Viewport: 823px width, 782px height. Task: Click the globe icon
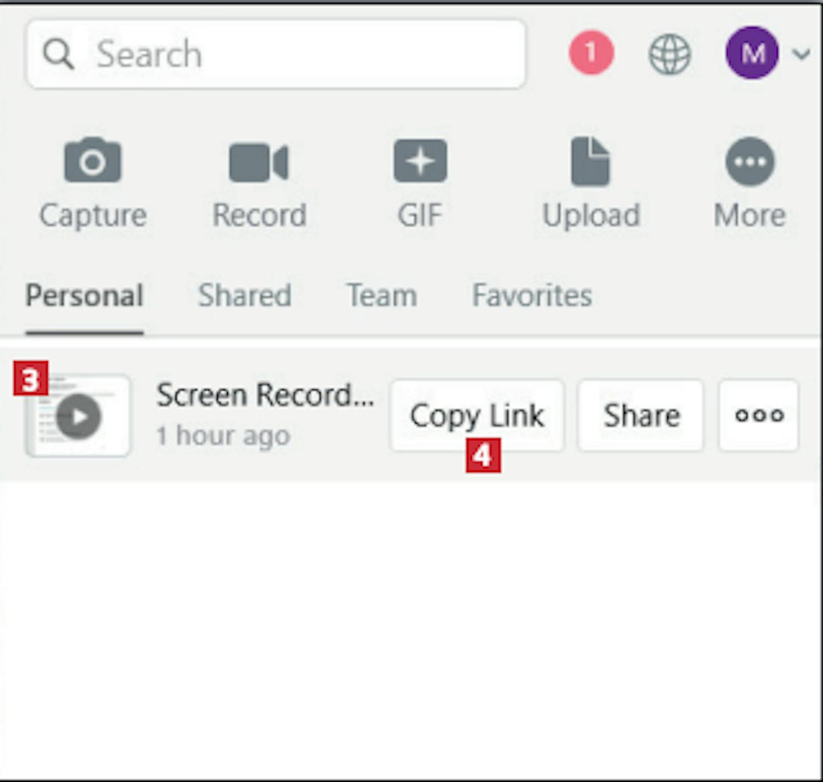click(669, 54)
